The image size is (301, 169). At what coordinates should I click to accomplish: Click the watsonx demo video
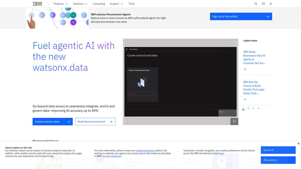[181, 82]
